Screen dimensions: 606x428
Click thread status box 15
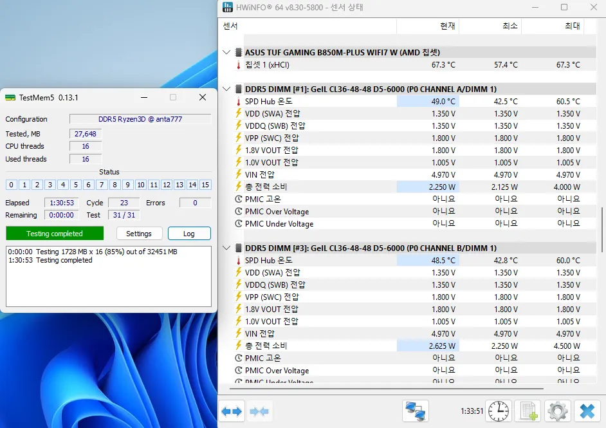pyautogui.click(x=205, y=185)
